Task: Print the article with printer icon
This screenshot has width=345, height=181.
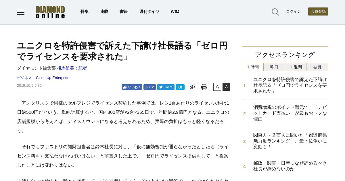Action: 204,87
